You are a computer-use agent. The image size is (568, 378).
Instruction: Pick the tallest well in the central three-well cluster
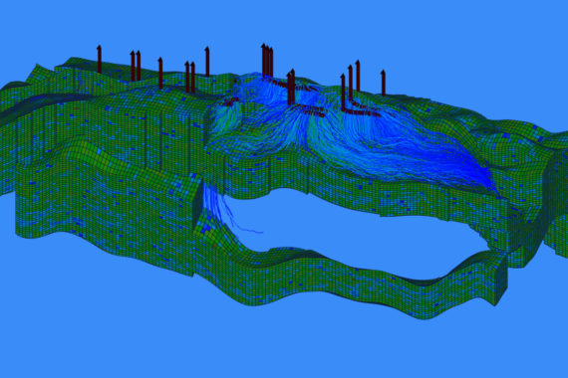pos(264,60)
